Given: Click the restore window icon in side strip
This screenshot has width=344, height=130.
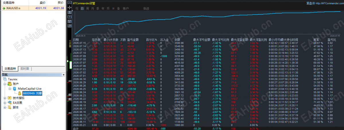Looking at the screenshot, I should pyautogui.click(x=69, y=26).
